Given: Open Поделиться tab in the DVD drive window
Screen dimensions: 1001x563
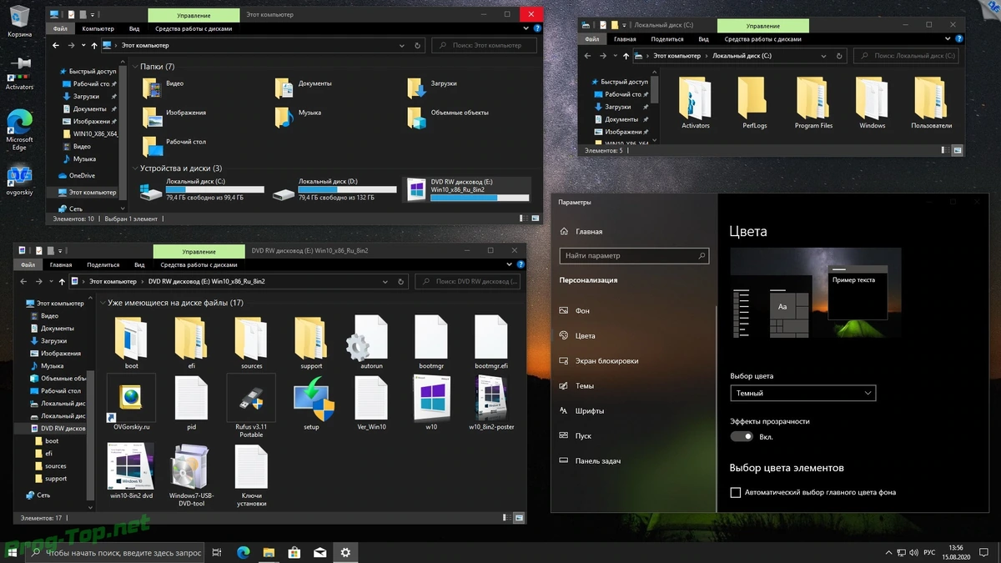Looking at the screenshot, I should point(103,265).
